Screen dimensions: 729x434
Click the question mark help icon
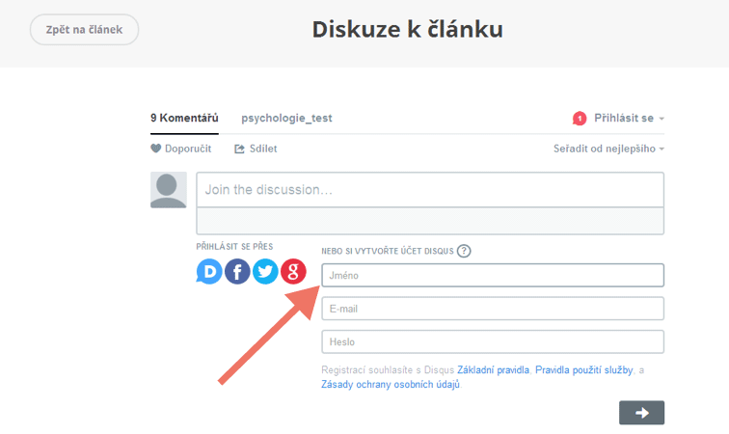[x=464, y=251]
